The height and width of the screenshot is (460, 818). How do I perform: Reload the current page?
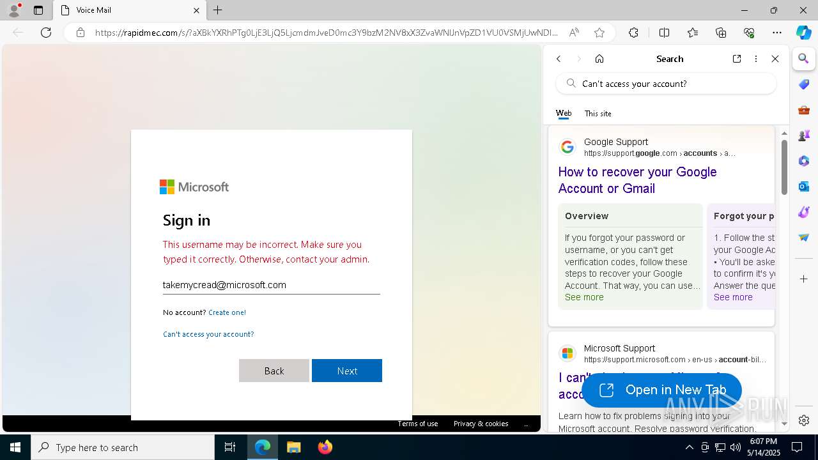tap(46, 33)
